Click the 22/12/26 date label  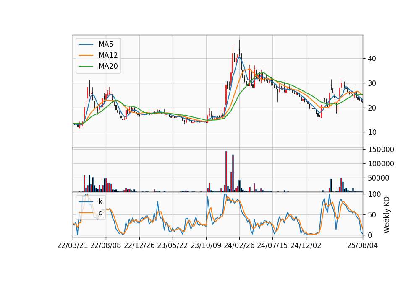coord(139,245)
